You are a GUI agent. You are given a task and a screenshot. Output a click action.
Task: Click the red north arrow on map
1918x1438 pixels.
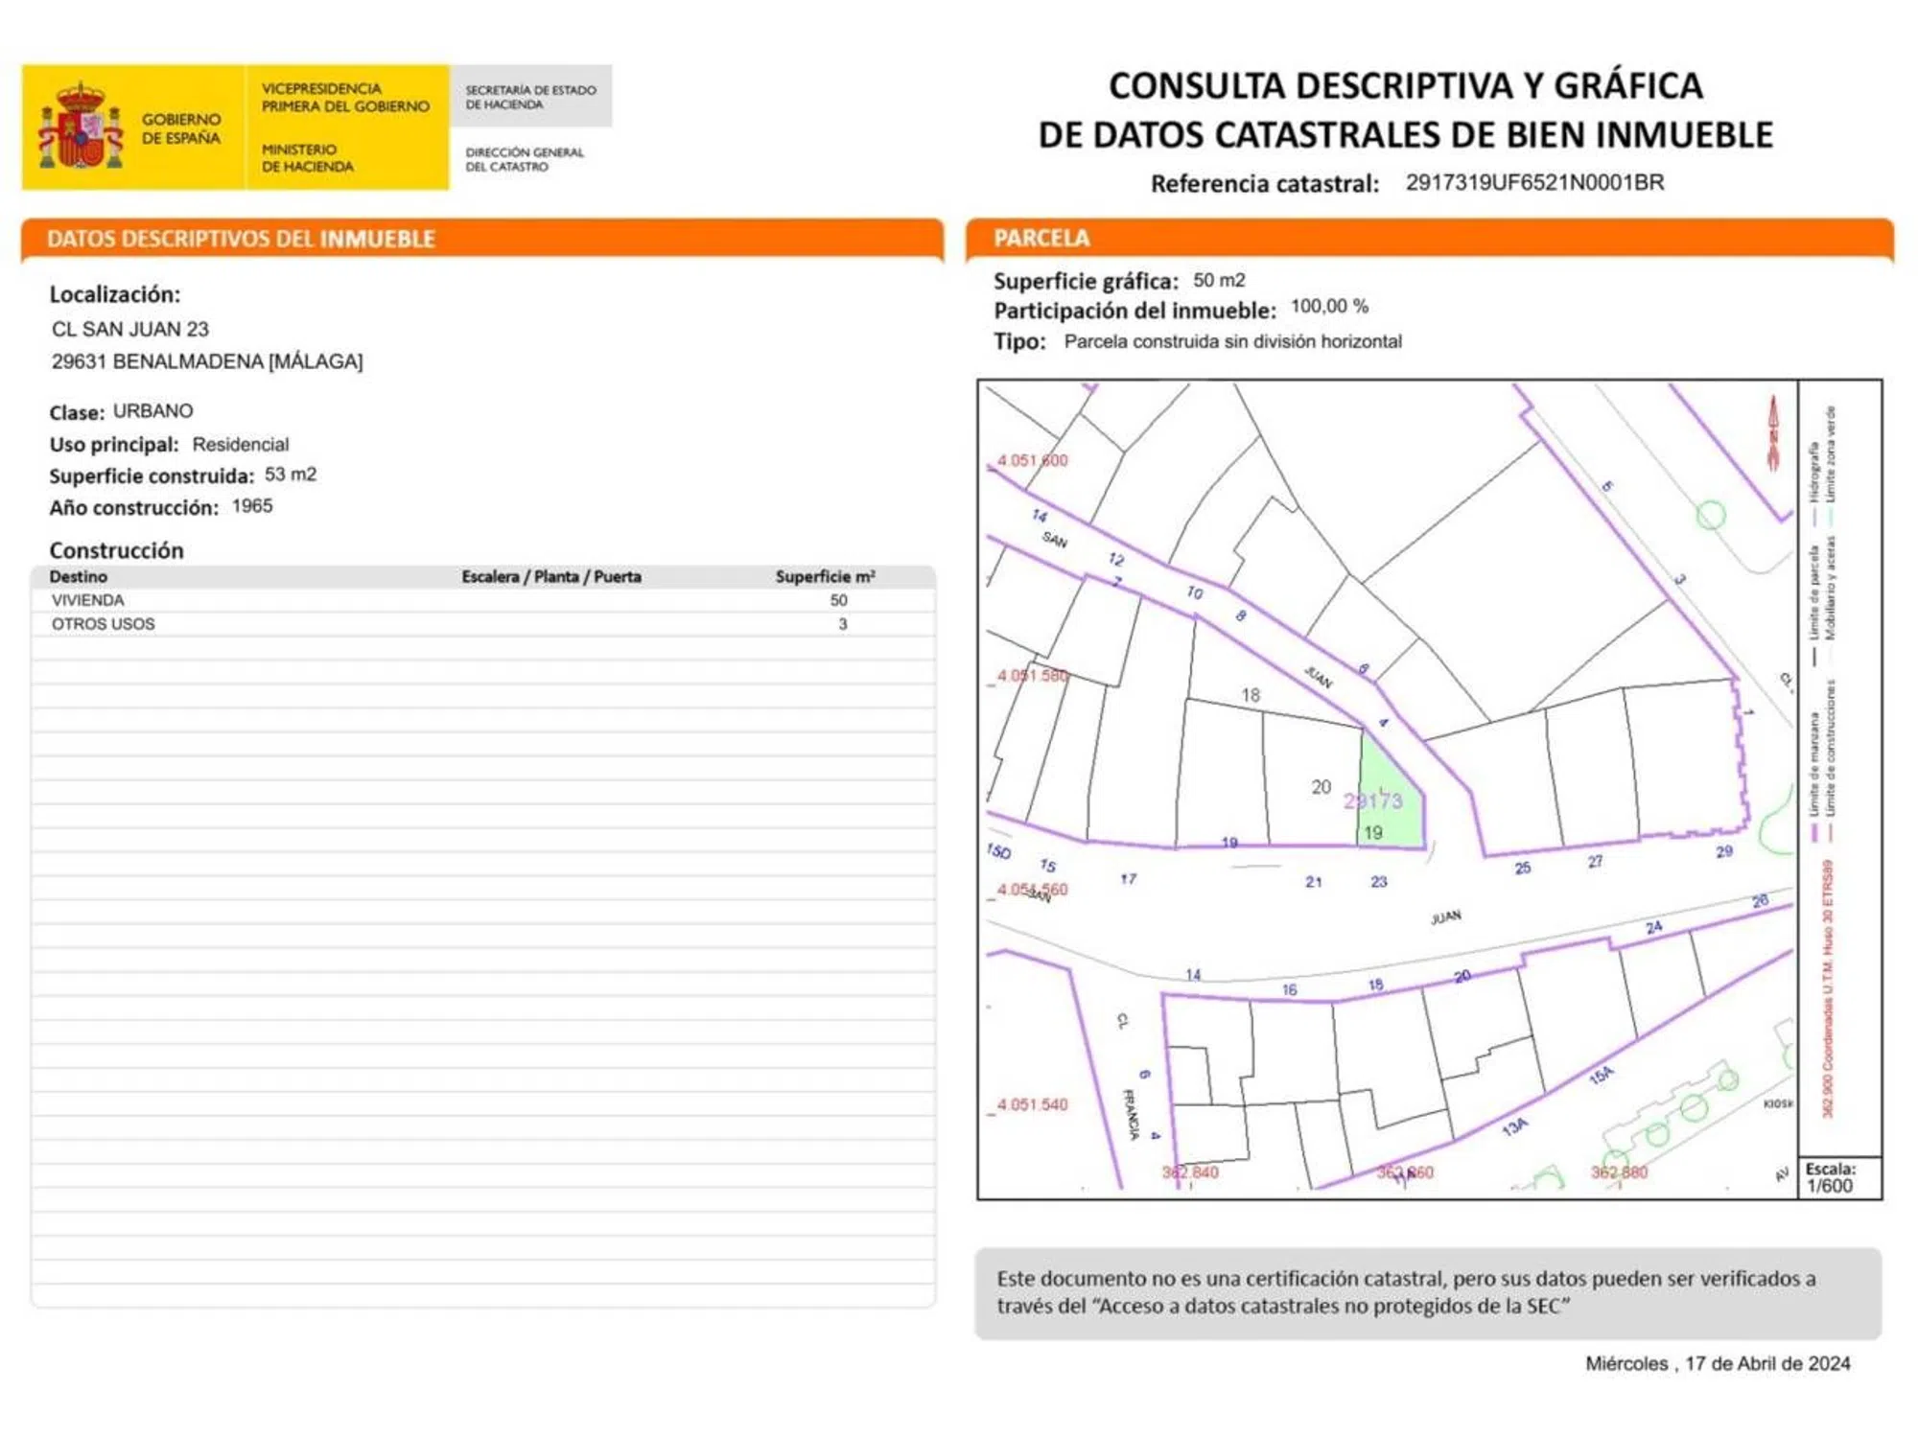pyautogui.click(x=1773, y=434)
